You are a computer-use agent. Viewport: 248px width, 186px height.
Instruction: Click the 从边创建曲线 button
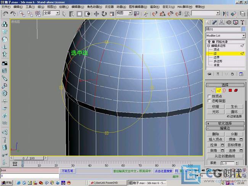(225, 156)
